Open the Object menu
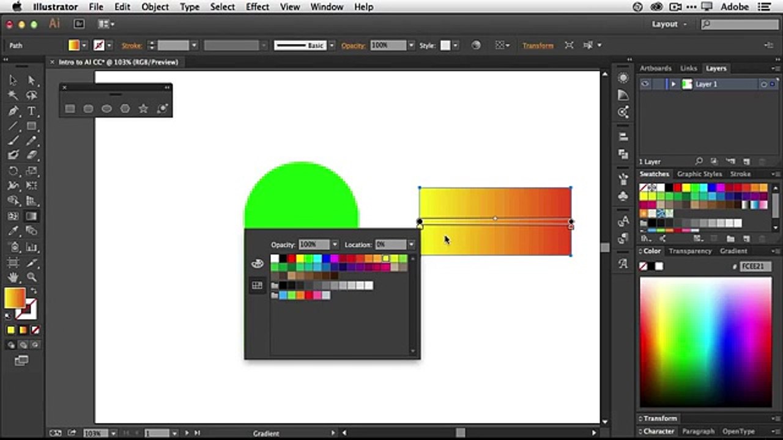 (x=155, y=7)
